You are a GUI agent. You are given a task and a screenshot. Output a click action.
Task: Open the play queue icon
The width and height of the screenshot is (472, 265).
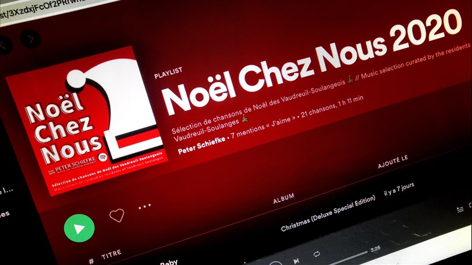click(x=460, y=209)
